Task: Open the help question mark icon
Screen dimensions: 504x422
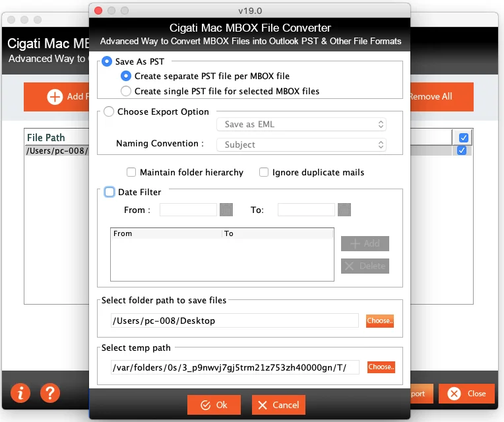Action: point(50,392)
